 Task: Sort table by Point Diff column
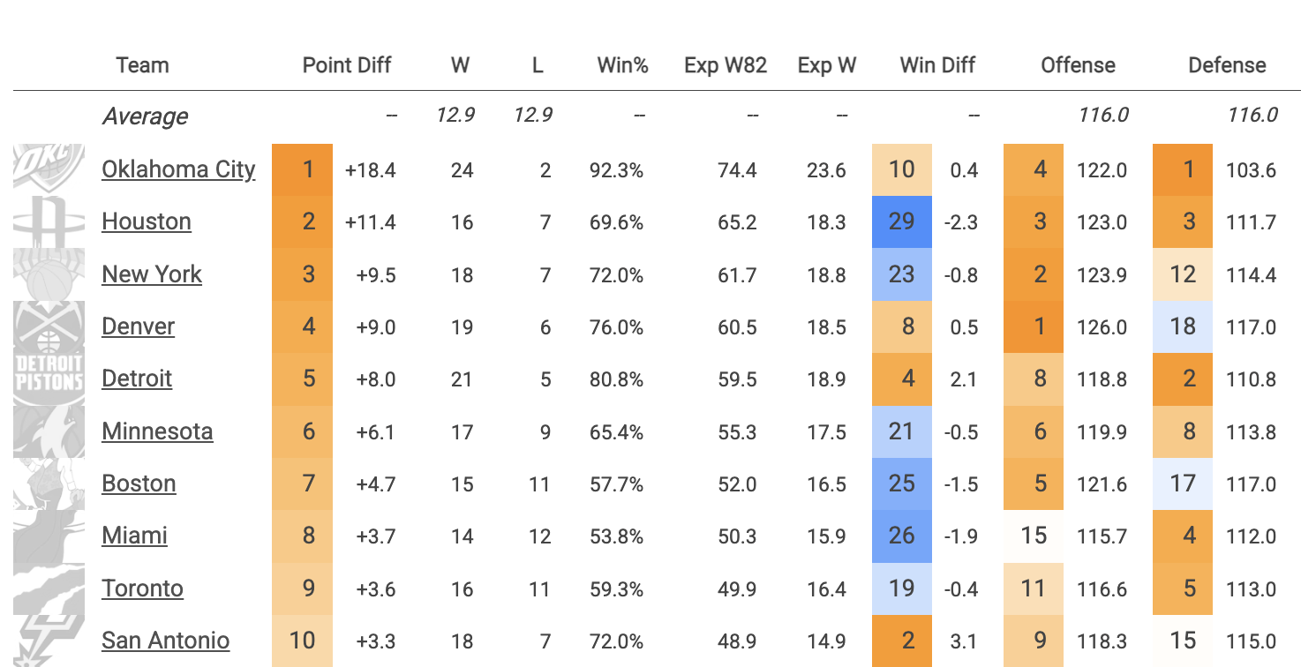click(x=346, y=65)
